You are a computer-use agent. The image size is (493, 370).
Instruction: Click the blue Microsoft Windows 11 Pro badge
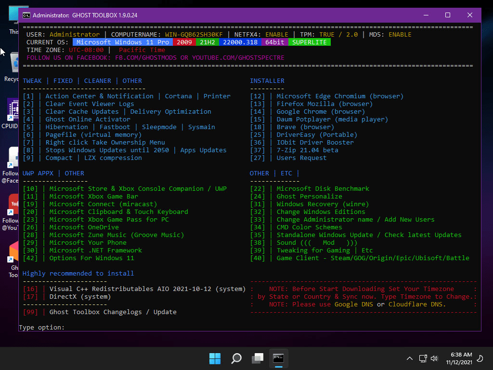pos(123,42)
